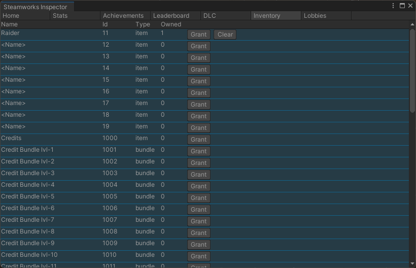Grant Credit Bundle lvl-4
The width and height of the screenshot is (416, 268).
point(199,186)
